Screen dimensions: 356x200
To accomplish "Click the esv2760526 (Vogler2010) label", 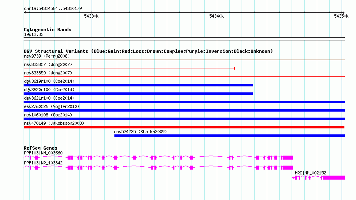I will tap(52, 107).
